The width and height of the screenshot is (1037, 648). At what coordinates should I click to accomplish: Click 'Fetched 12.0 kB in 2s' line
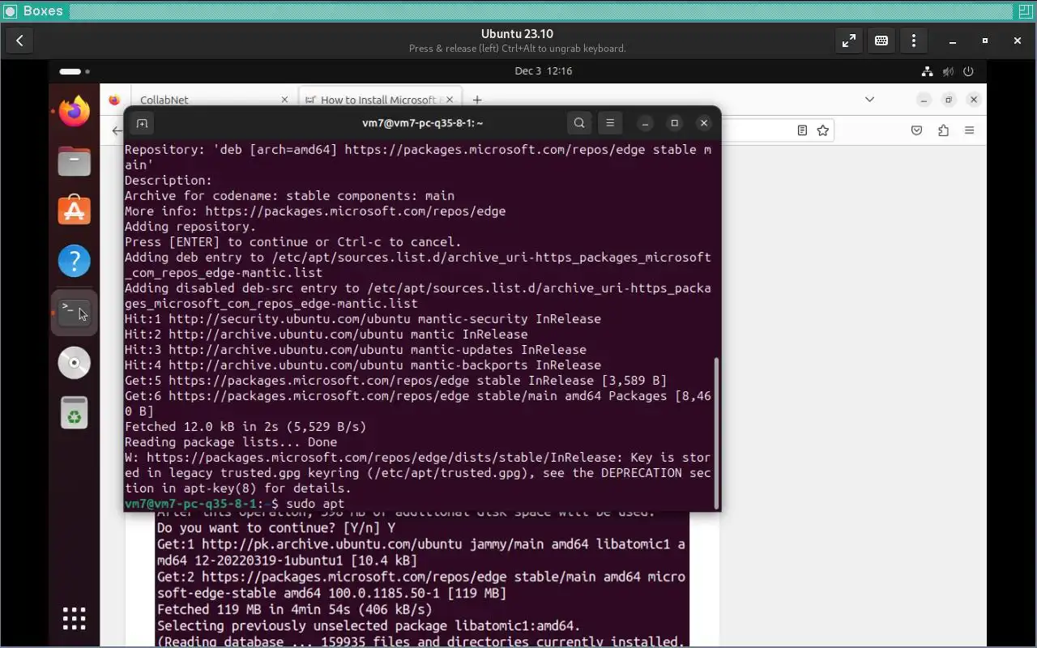[245, 427]
